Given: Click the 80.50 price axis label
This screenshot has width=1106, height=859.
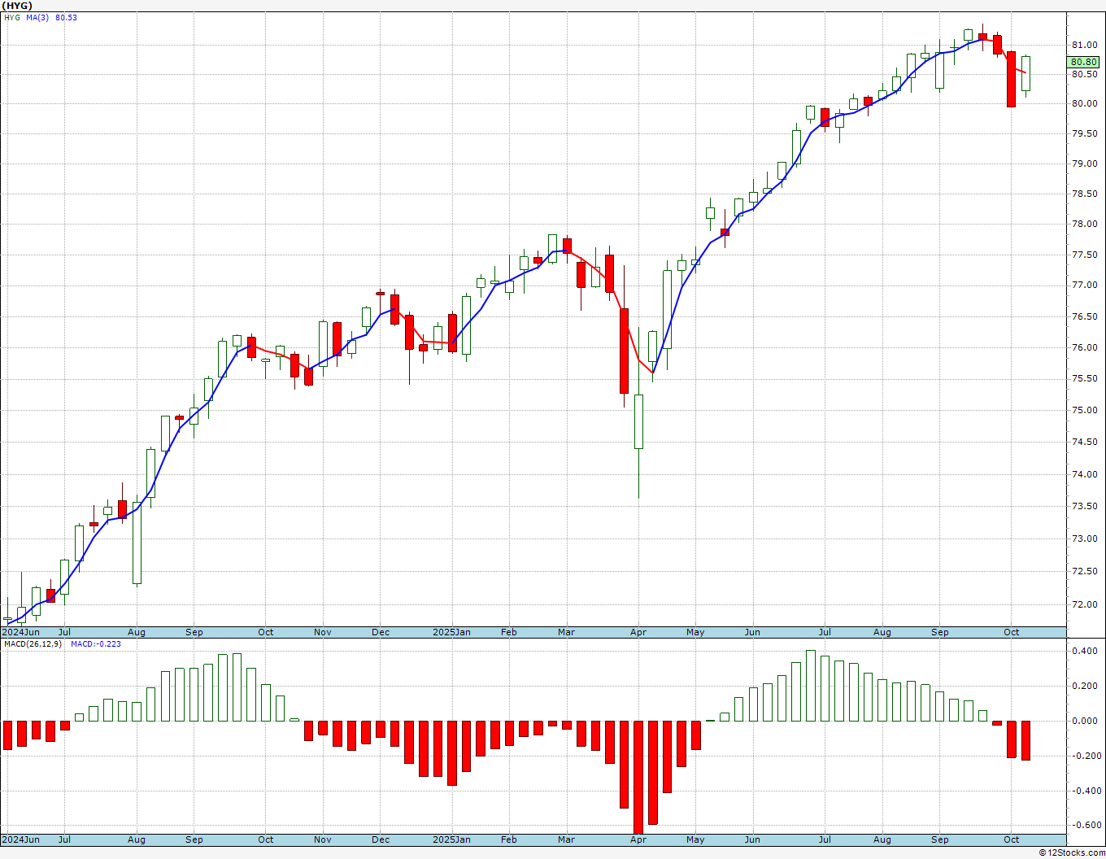Looking at the screenshot, I should 1083,74.
